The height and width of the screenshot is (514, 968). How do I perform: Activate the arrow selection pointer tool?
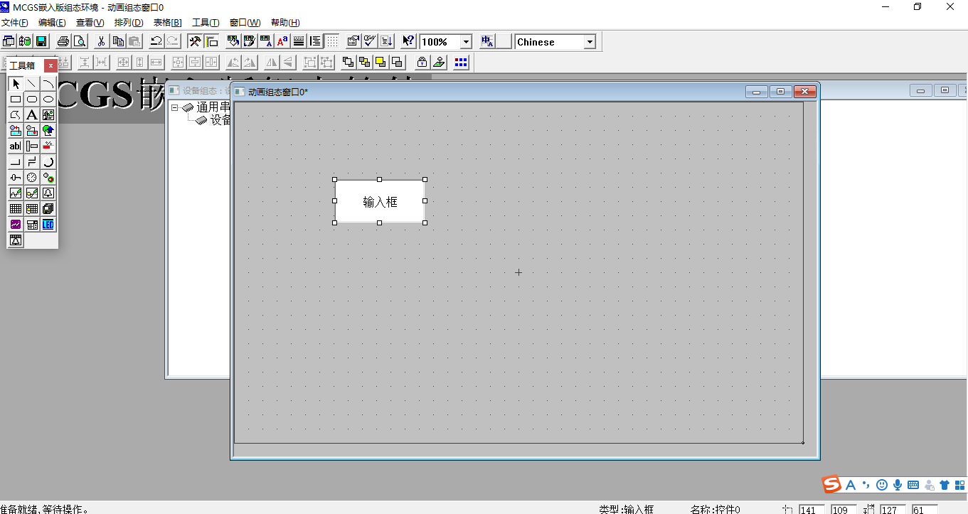click(15, 84)
